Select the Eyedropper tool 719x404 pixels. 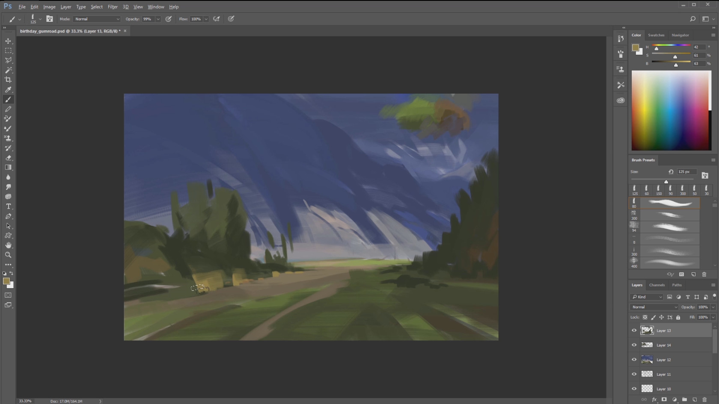click(x=8, y=90)
